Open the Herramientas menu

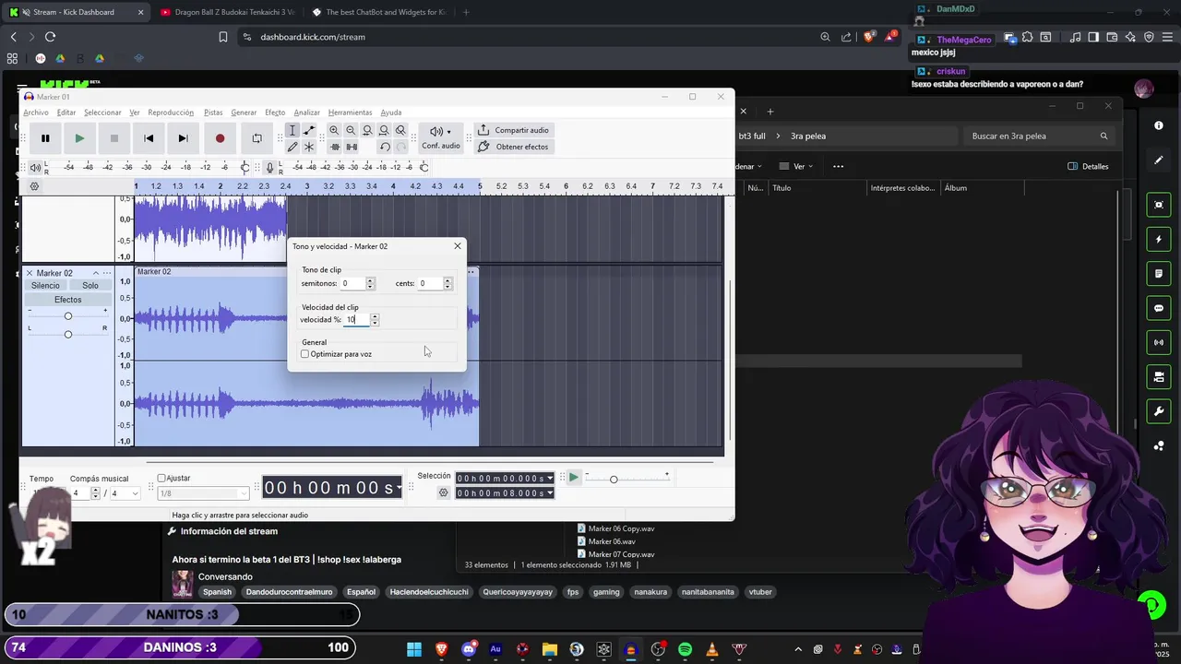tap(350, 113)
